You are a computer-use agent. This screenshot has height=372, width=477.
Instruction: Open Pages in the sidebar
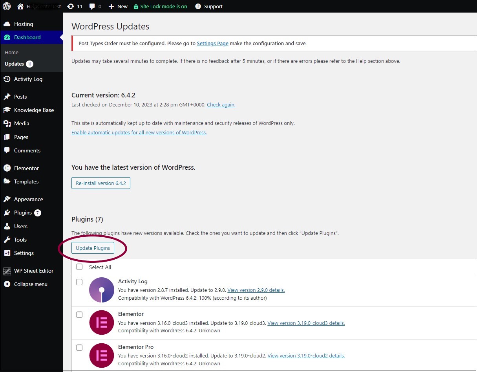click(31, 137)
